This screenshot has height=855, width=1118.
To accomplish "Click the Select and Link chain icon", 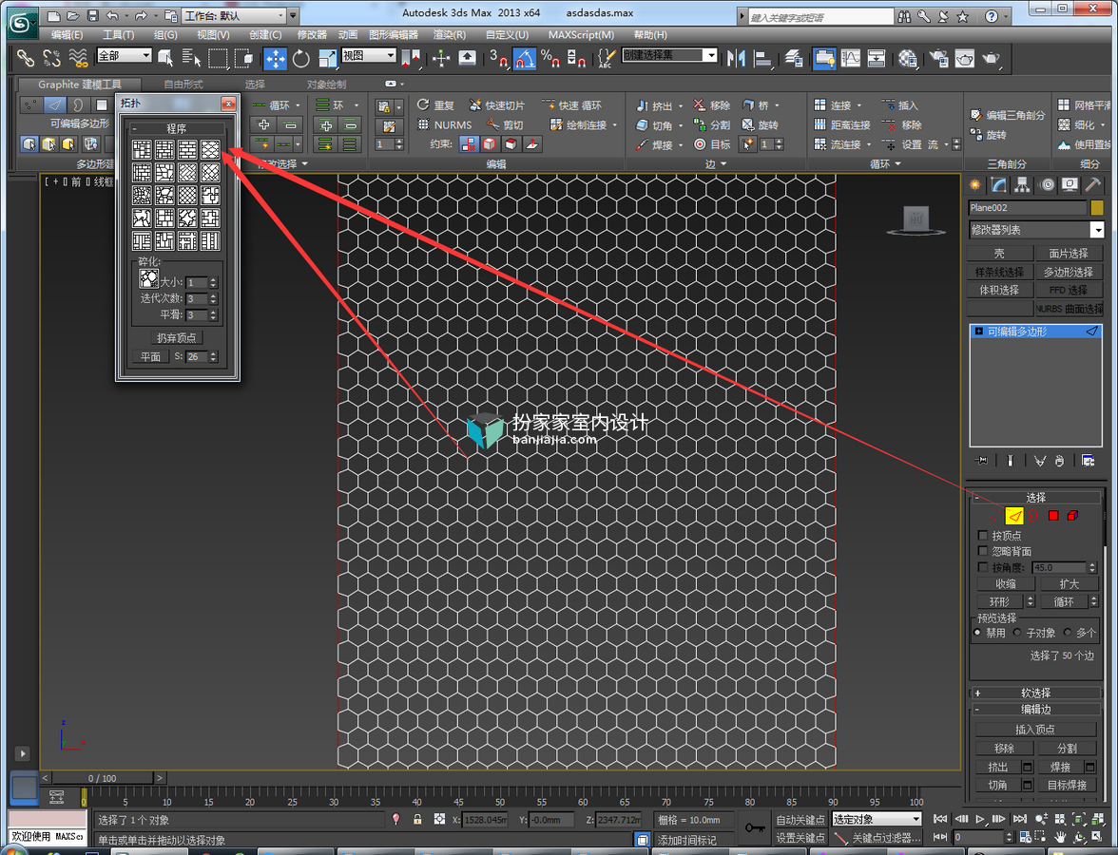I will click(x=25, y=58).
